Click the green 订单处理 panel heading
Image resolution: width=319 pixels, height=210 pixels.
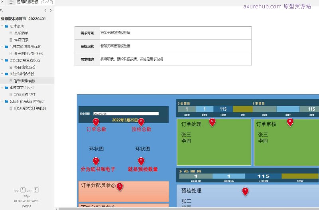point(191,124)
